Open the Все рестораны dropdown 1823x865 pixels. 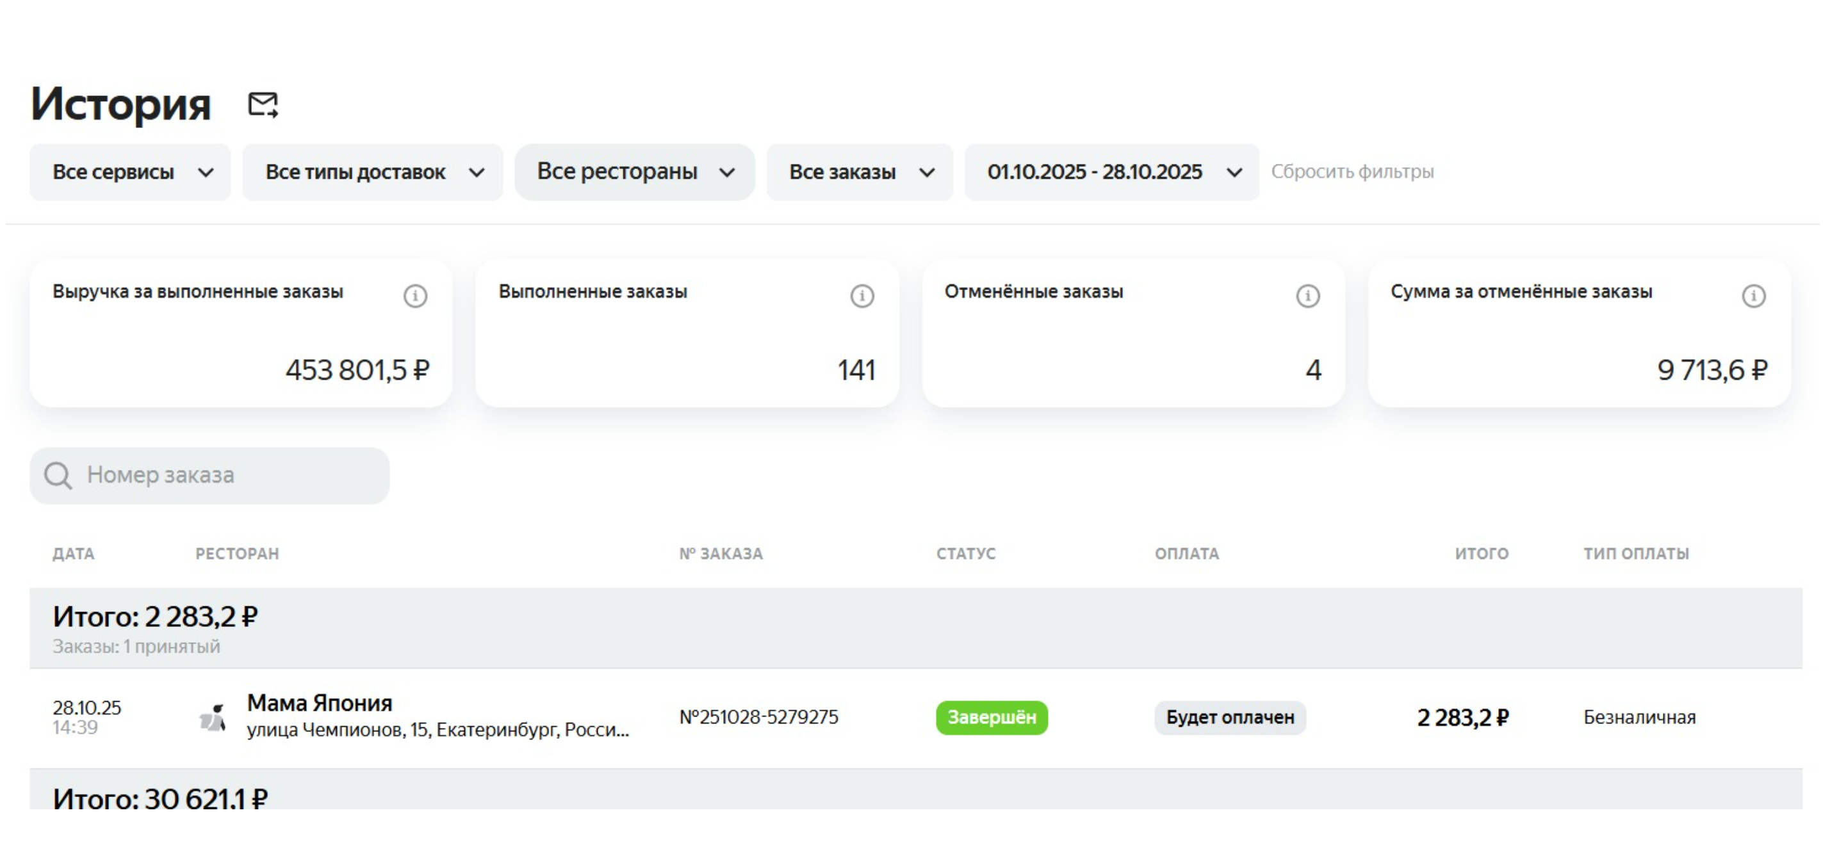pyautogui.click(x=634, y=172)
